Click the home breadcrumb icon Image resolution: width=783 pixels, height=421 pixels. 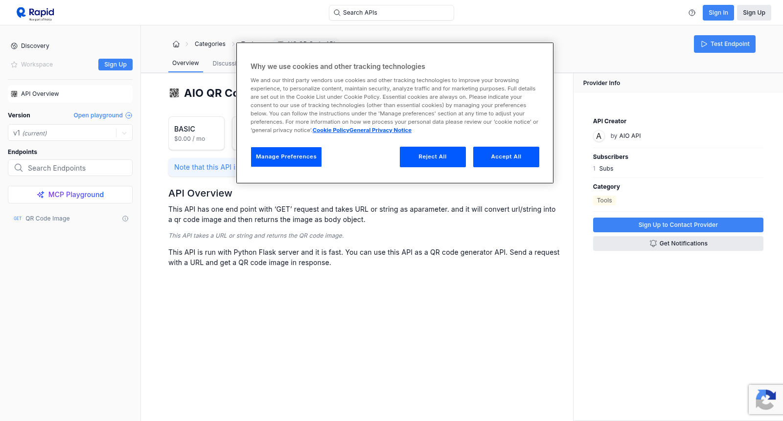176,44
